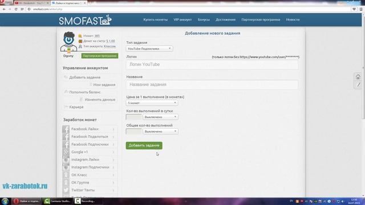
Task: Open the Windows Start button
Action: (5, 201)
